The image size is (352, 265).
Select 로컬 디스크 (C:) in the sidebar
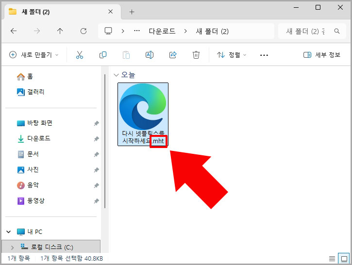(51, 247)
